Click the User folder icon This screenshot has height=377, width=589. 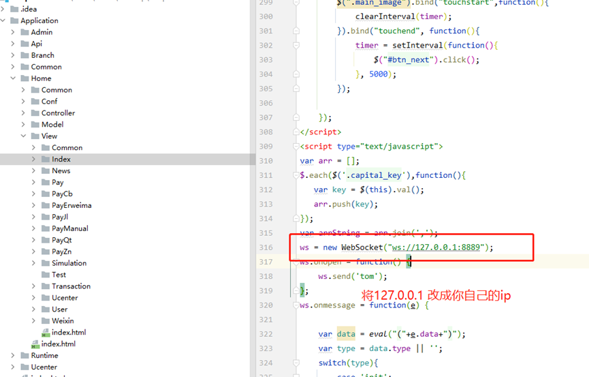click(x=46, y=310)
